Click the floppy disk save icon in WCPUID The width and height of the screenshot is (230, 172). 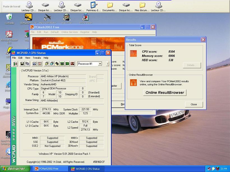[22, 64]
